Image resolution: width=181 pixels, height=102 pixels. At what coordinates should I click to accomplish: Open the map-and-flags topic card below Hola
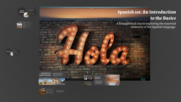[x=88, y=77]
